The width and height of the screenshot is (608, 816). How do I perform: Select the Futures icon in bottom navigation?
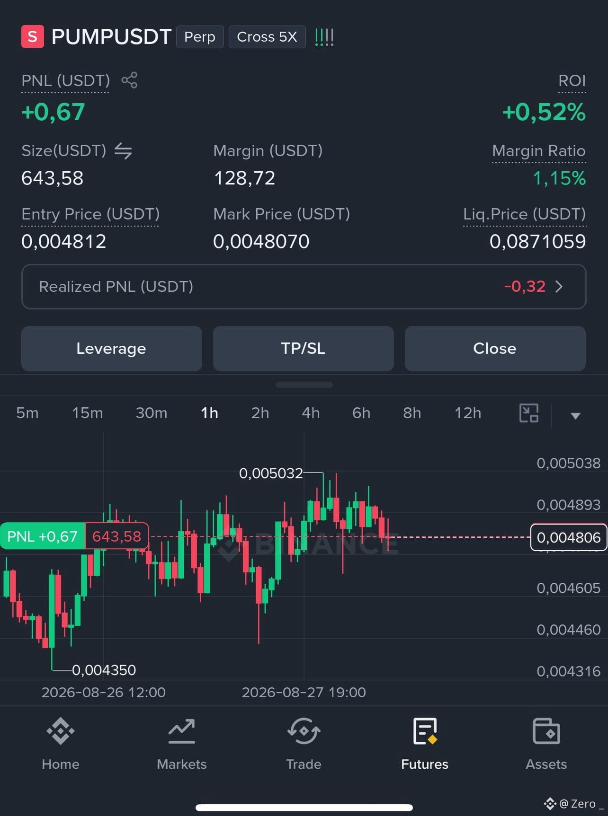425,731
